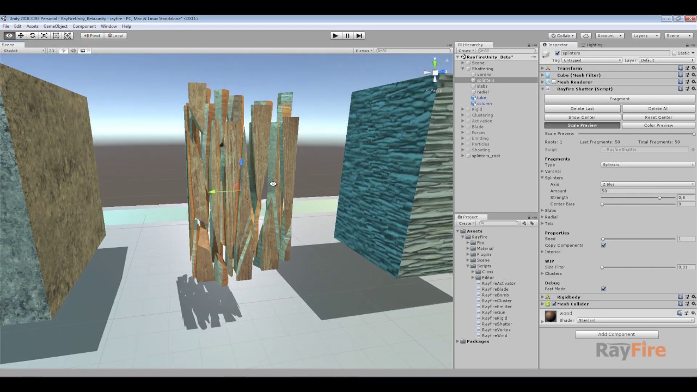Image resolution: width=697 pixels, height=392 pixels.
Task: Open the Assets menu
Action: point(32,26)
